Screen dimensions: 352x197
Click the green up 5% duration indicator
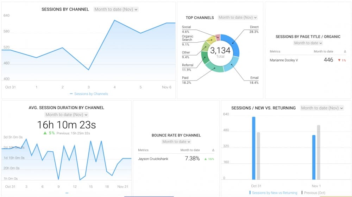[x=49, y=133]
